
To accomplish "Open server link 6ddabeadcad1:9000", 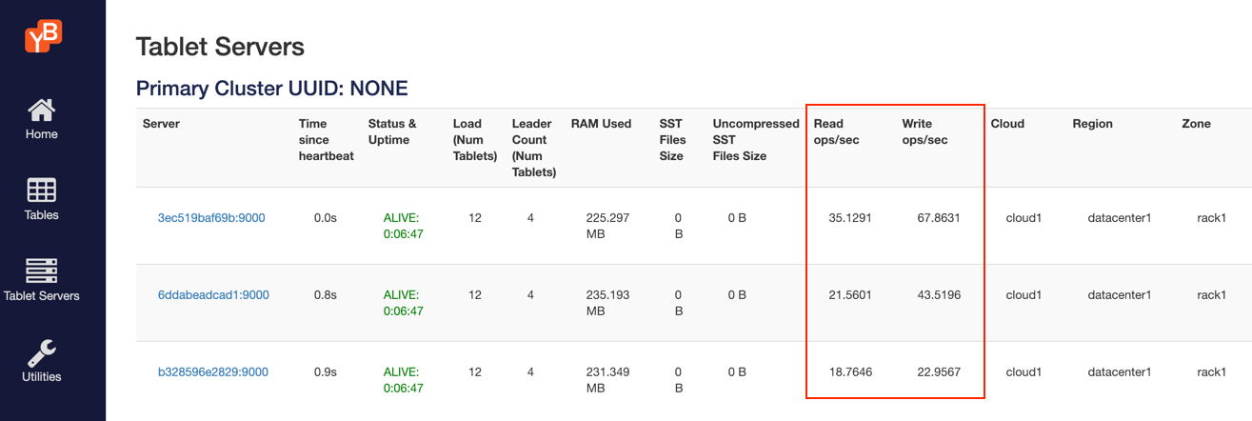I will coord(213,295).
